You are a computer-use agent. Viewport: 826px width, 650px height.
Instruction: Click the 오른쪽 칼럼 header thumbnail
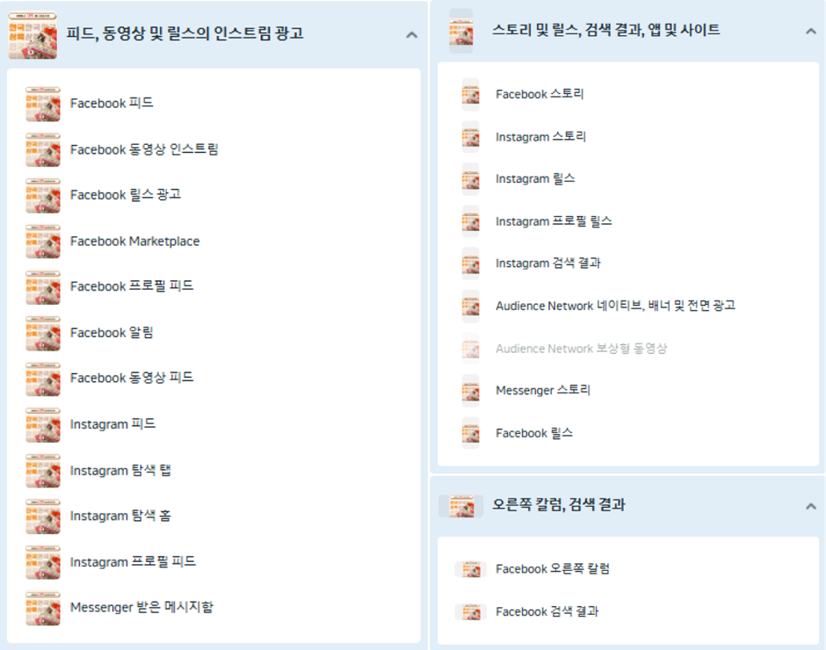(x=461, y=506)
